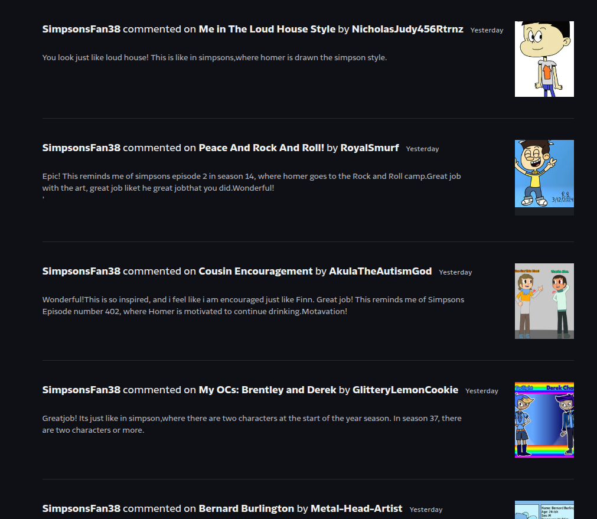The height and width of the screenshot is (519, 597).
Task: Open My OCs: Brentley and Derek link
Action: 267,390
